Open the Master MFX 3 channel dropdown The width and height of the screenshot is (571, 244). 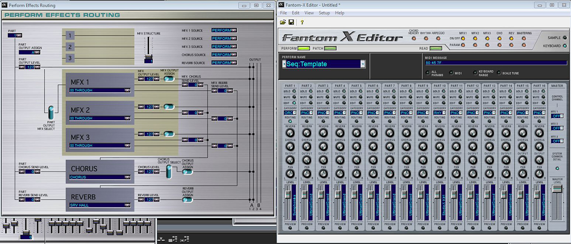[x=557, y=141]
